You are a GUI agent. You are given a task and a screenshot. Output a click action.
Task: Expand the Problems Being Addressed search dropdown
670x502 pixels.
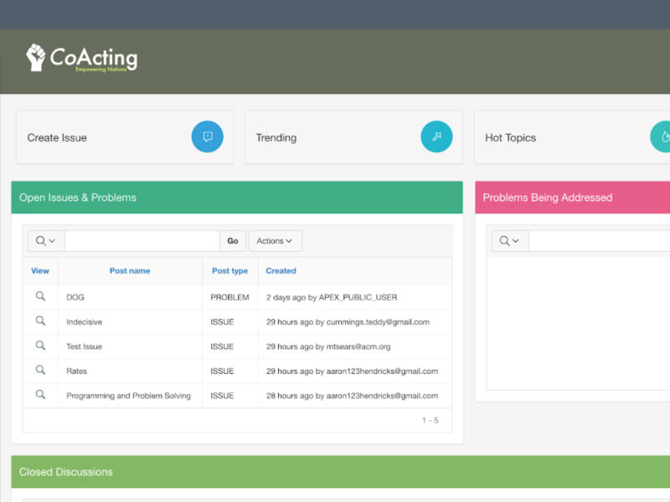click(510, 241)
